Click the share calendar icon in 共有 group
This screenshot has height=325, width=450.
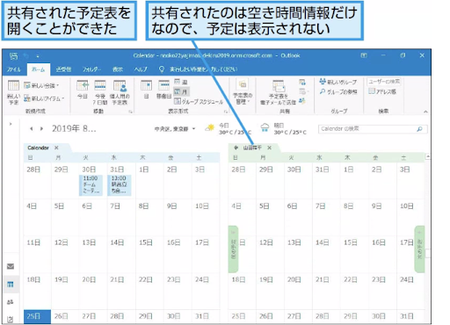[302, 83]
